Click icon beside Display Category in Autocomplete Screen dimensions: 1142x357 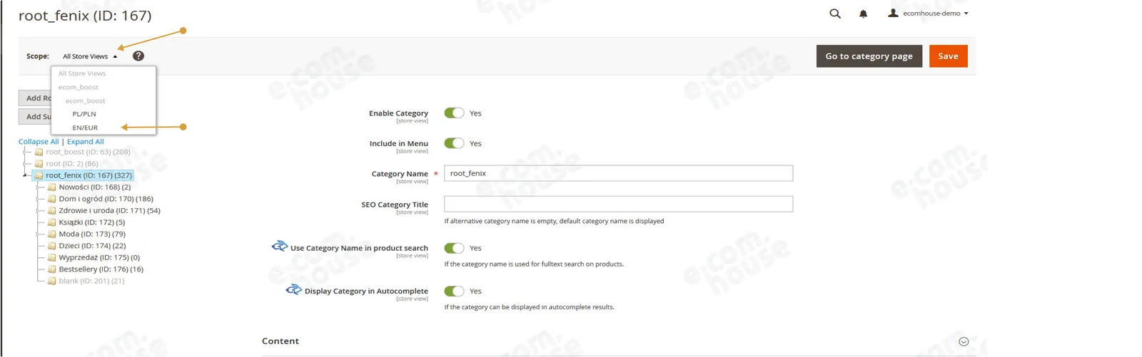(x=293, y=289)
